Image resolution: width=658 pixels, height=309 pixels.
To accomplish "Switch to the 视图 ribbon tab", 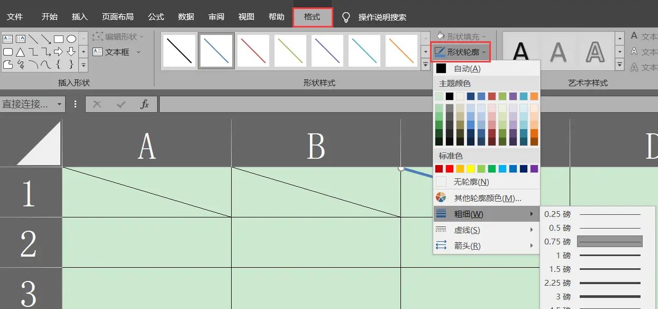I will pyautogui.click(x=246, y=16).
